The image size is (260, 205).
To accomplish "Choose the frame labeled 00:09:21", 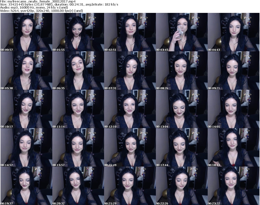I will point(234,71).
